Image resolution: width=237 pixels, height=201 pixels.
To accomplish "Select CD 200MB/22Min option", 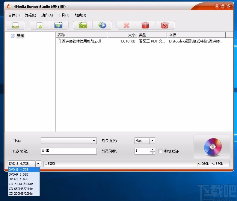I will (x=24, y=194).
